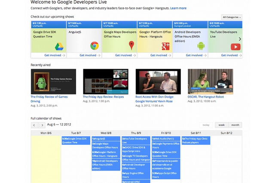Open OSCAR, The Hangout Robot title link
Image resolution: width=275 pixels, height=183 pixels.
(206, 97)
